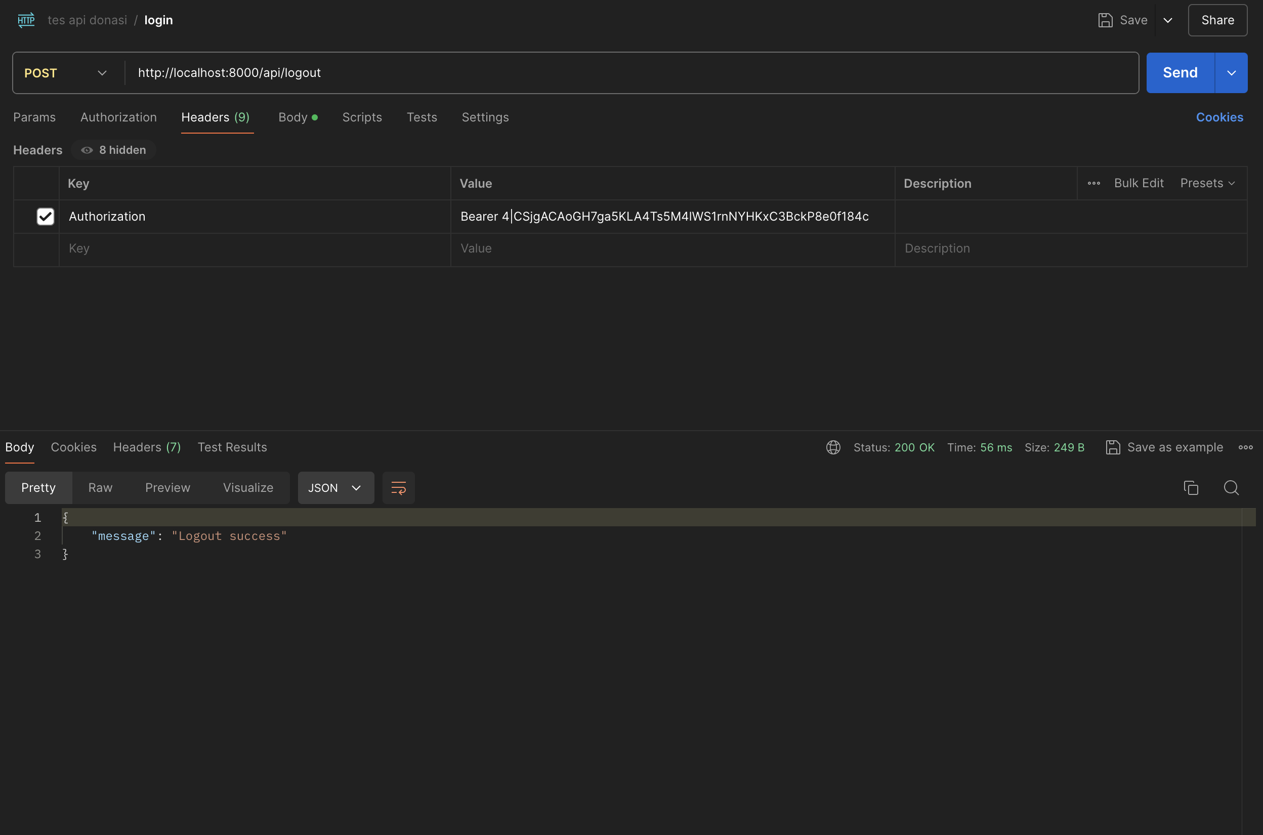Open the Settings tab
The height and width of the screenshot is (835, 1263).
pyautogui.click(x=485, y=117)
